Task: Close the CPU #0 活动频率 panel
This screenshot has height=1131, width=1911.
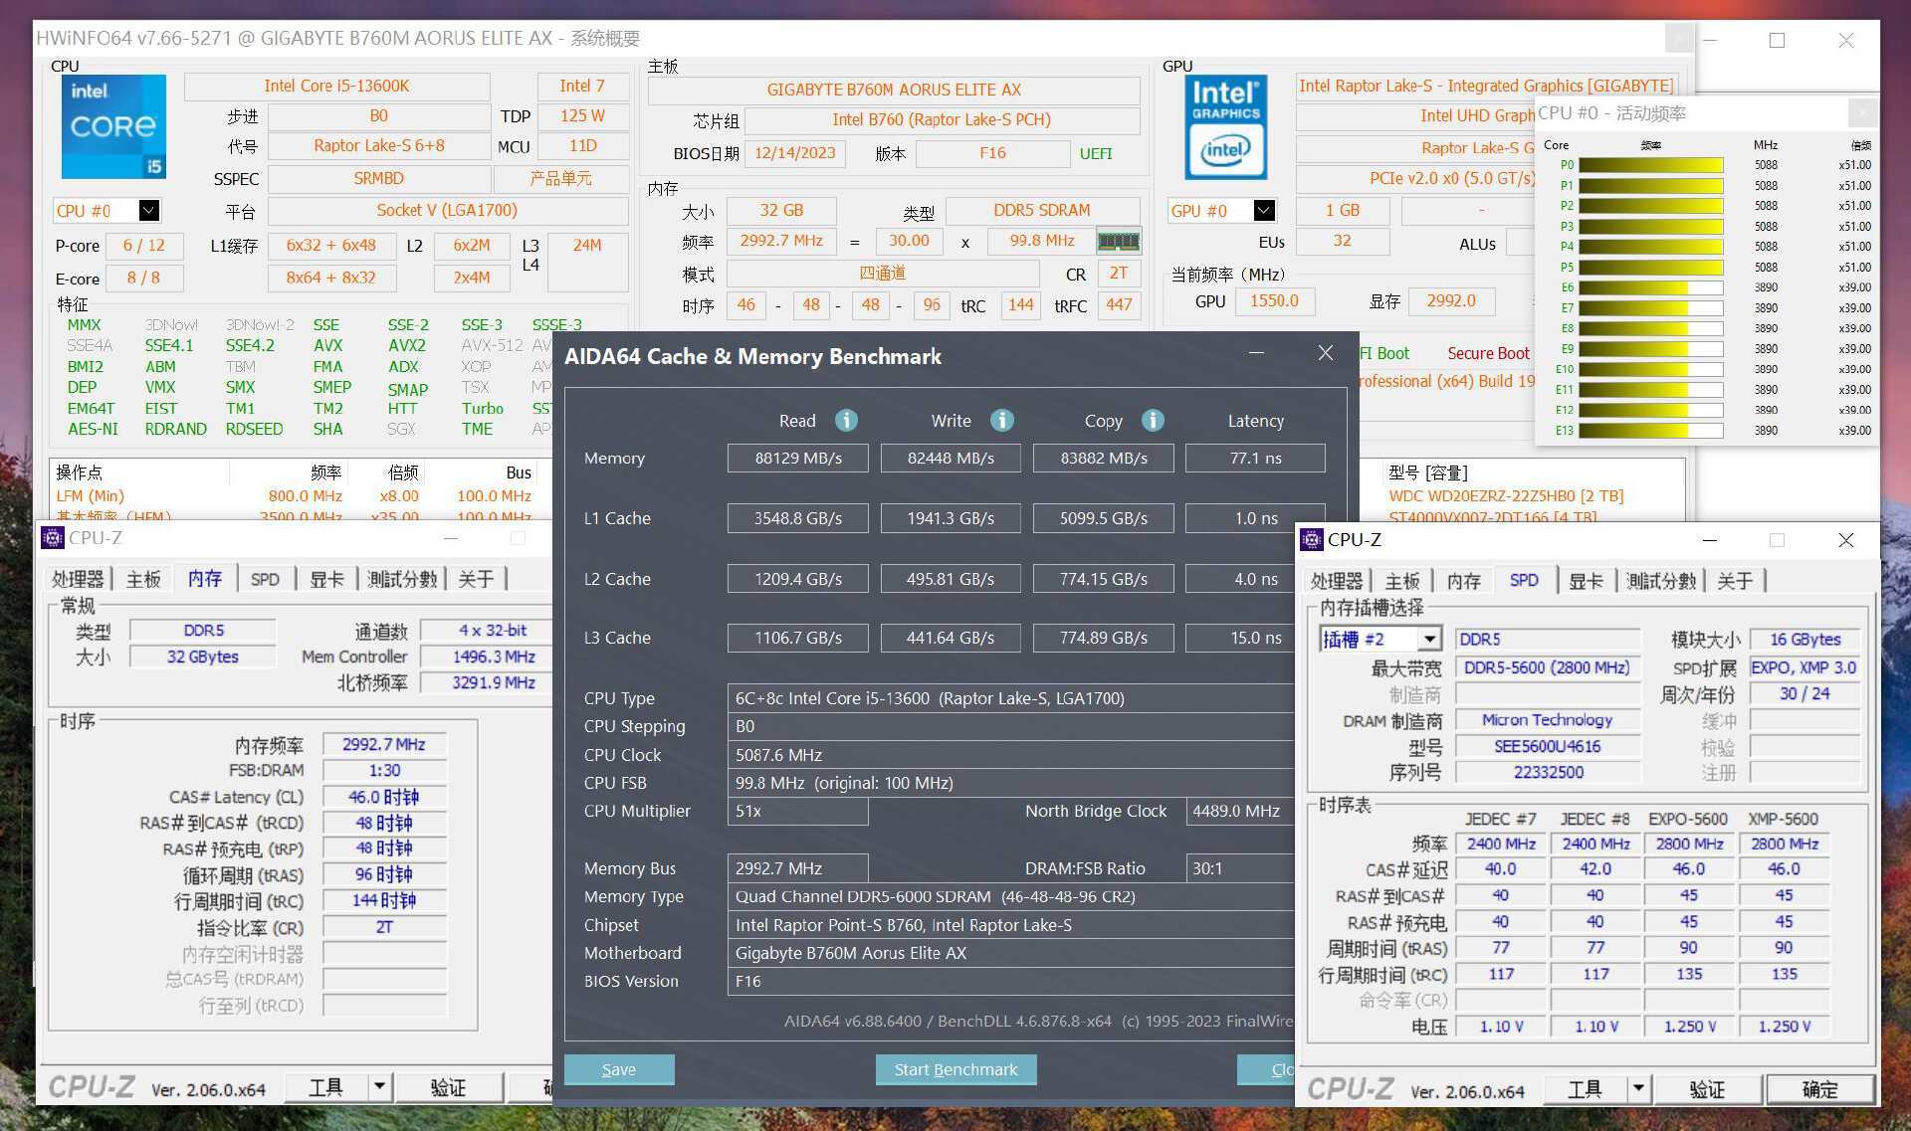Action: (x=1862, y=111)
